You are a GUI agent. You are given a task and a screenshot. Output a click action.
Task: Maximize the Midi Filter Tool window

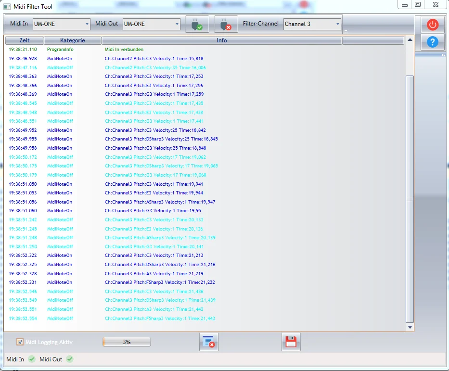(418, 5)
